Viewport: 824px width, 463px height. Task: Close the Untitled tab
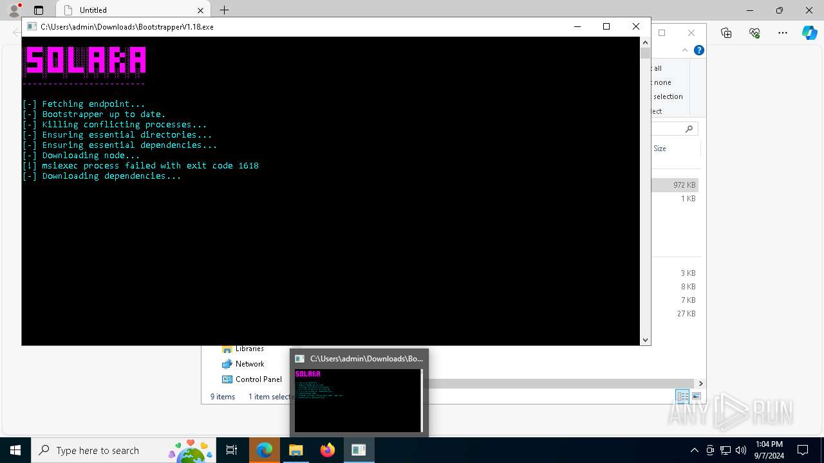(200, 10)
